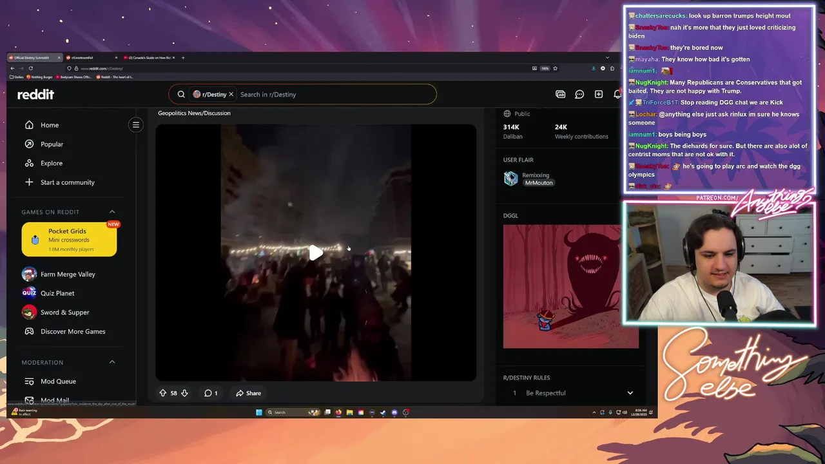Open Nothing Burger bookmark
This screenshot has height=464, width=825.
[39, 77]
